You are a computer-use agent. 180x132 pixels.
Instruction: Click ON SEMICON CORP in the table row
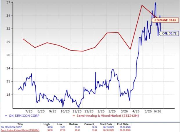click(11, 127)
